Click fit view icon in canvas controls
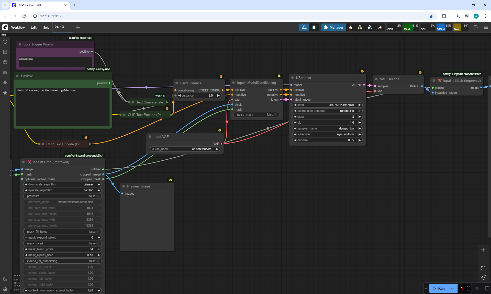 pos(483,268)
